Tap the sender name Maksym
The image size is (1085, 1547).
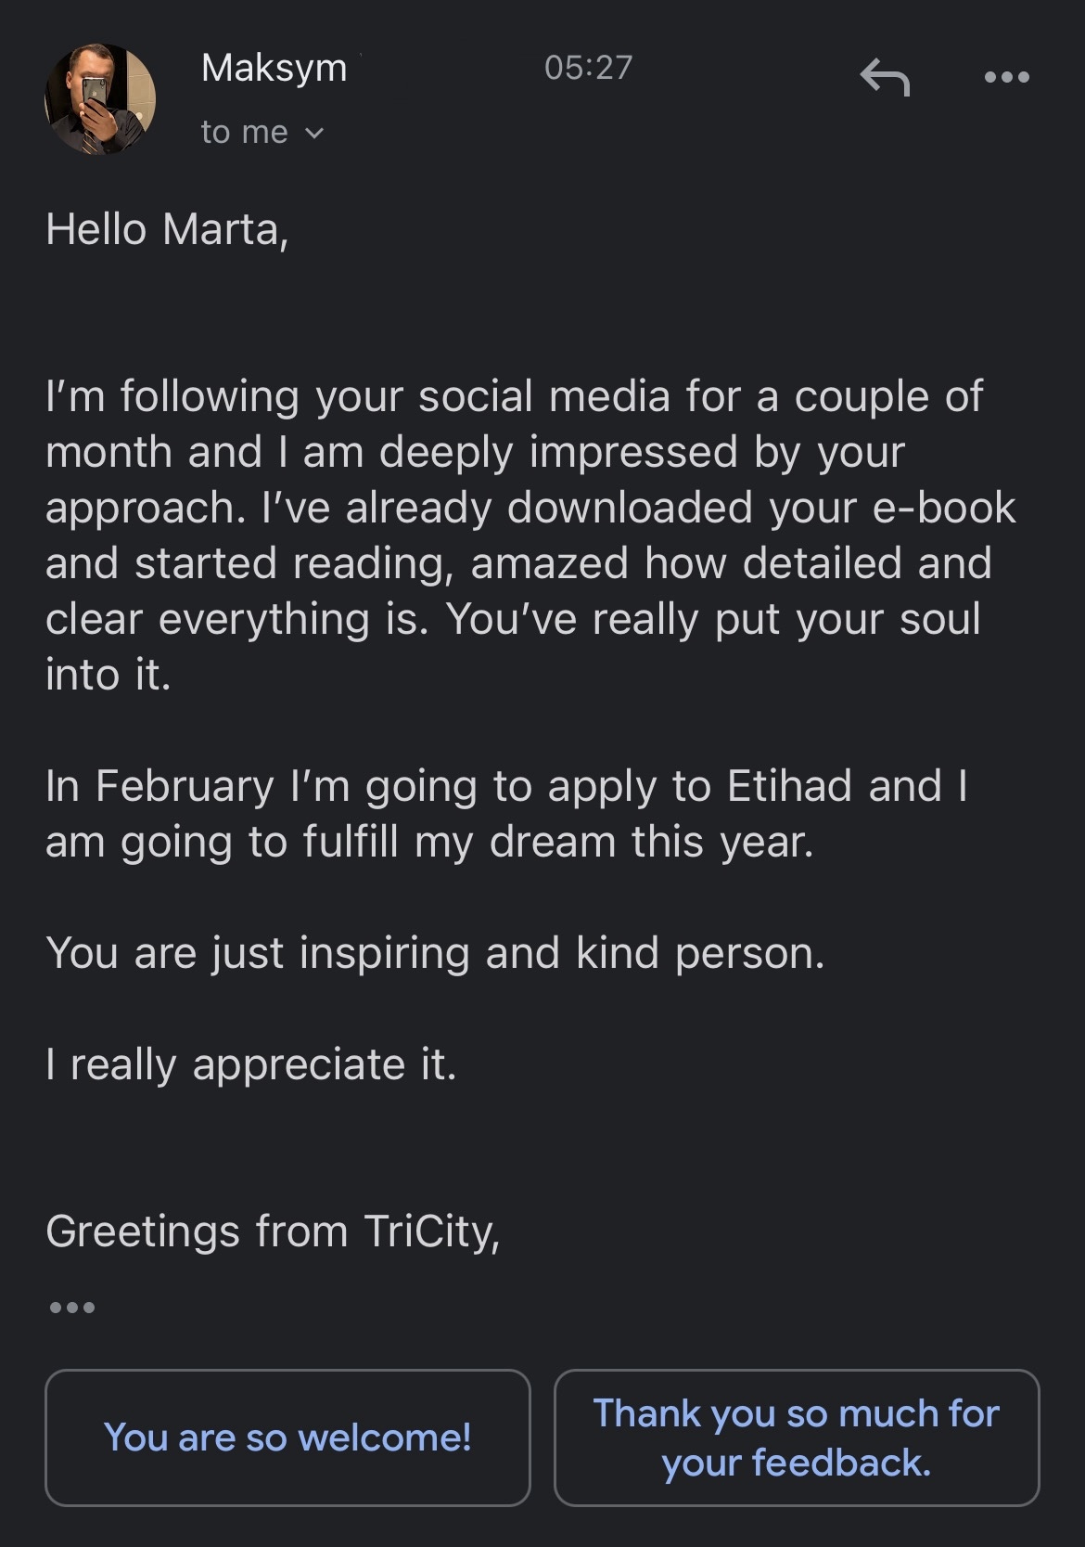click(274, 68)
